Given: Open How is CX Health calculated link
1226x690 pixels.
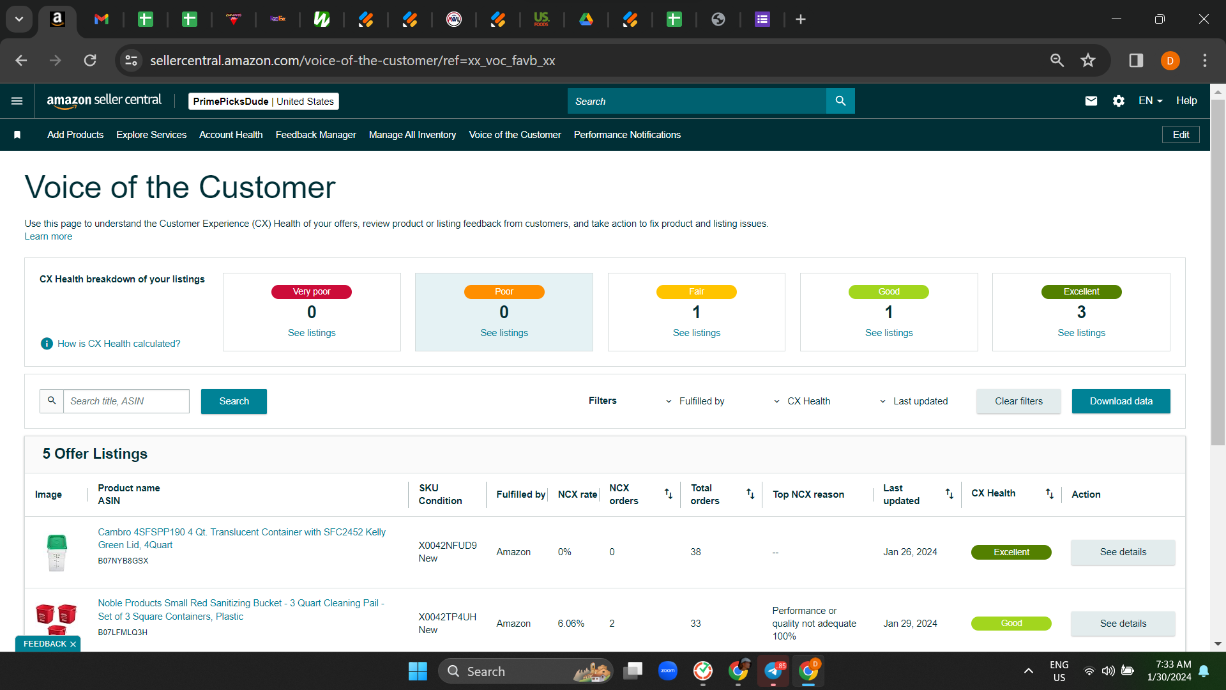Looking at the screenshot, I should (119, 344).
